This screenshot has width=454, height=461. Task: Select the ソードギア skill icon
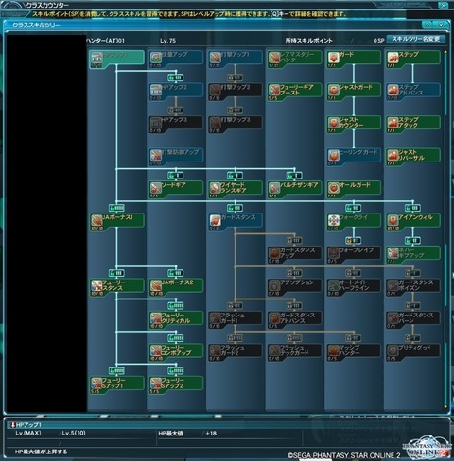tap(156, 189)
